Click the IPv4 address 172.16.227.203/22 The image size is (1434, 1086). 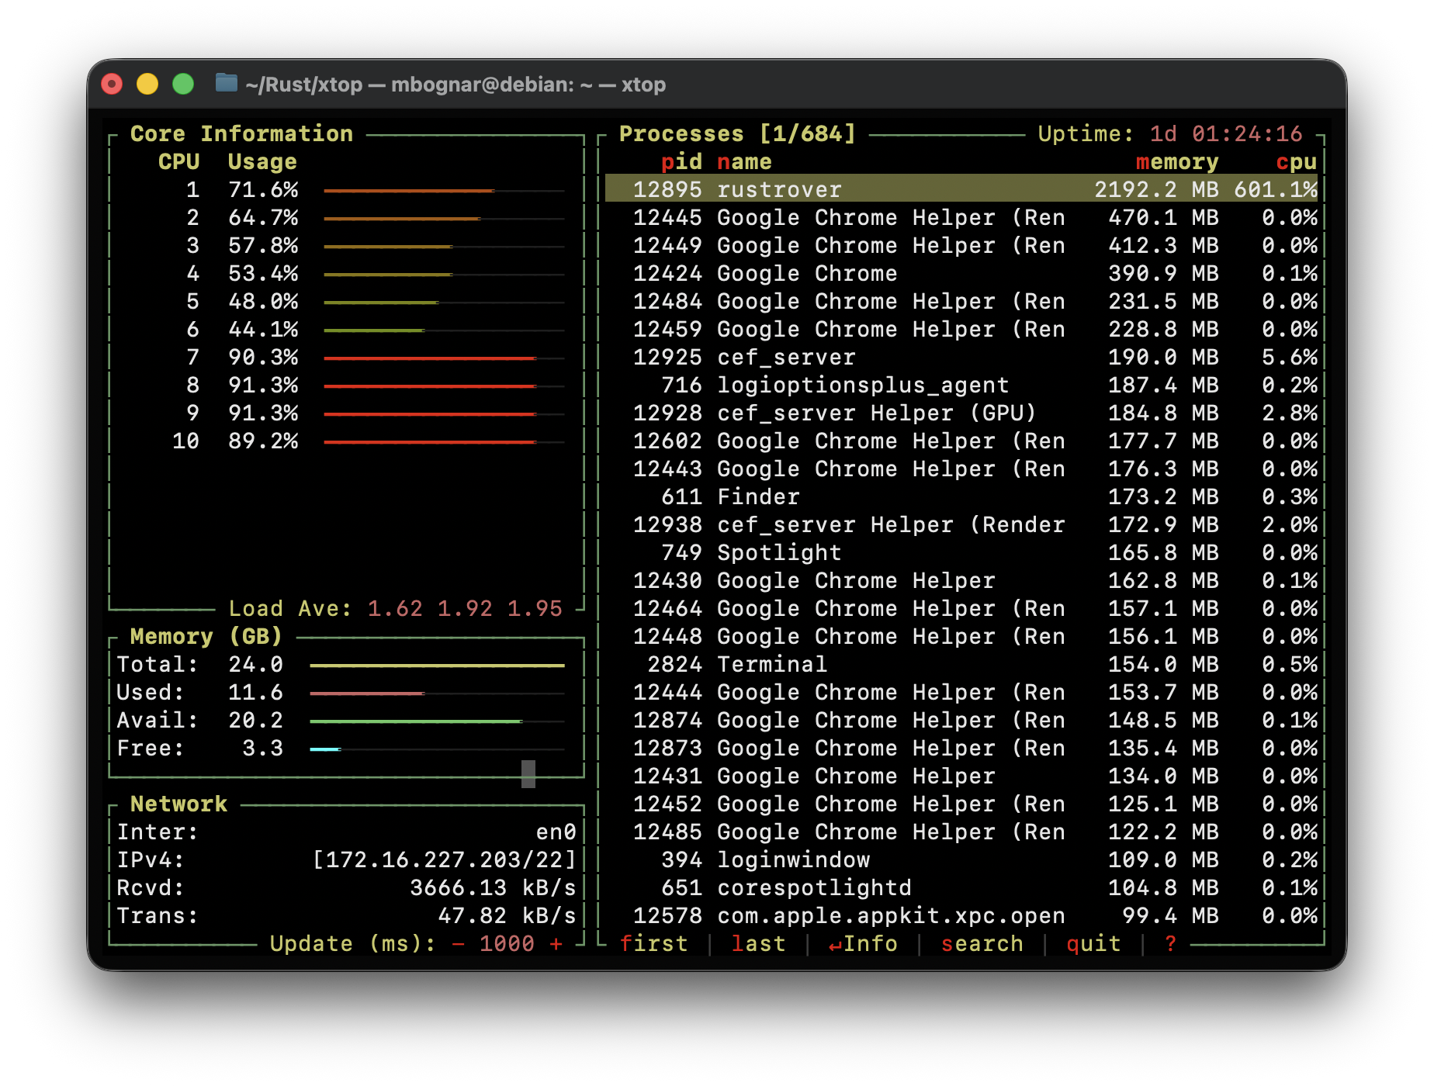pos(444,859)
